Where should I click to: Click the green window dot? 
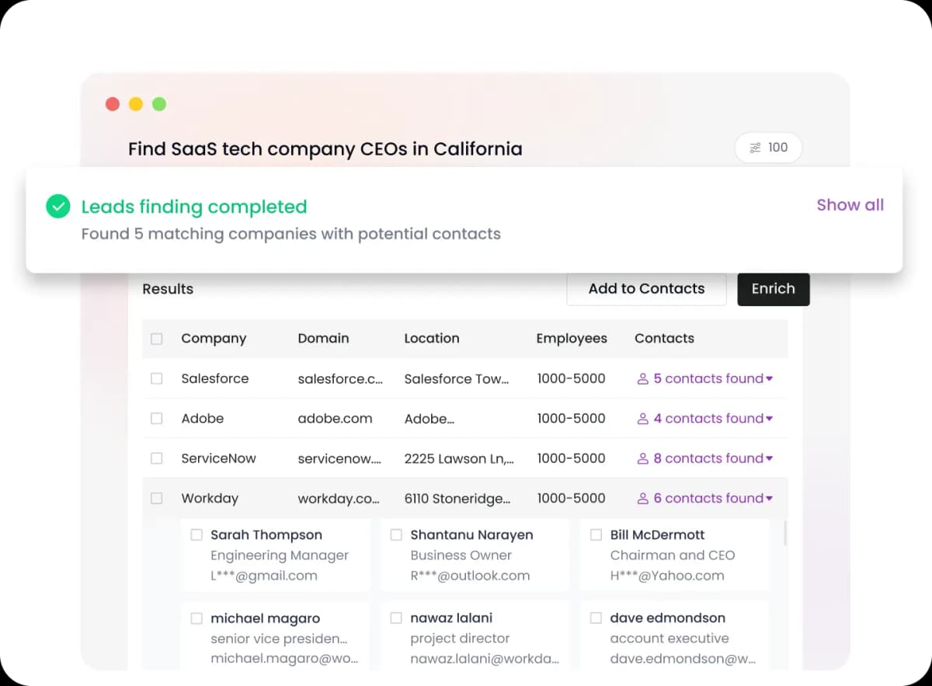coord(159,104)
